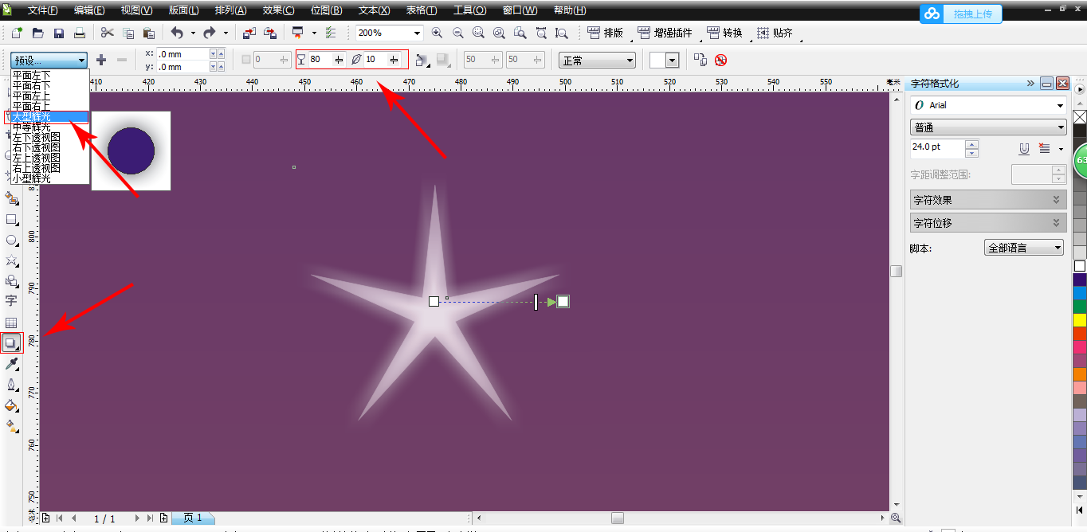Undo the last action
The width and height of the screenshot is (1087, 532).
177,33
